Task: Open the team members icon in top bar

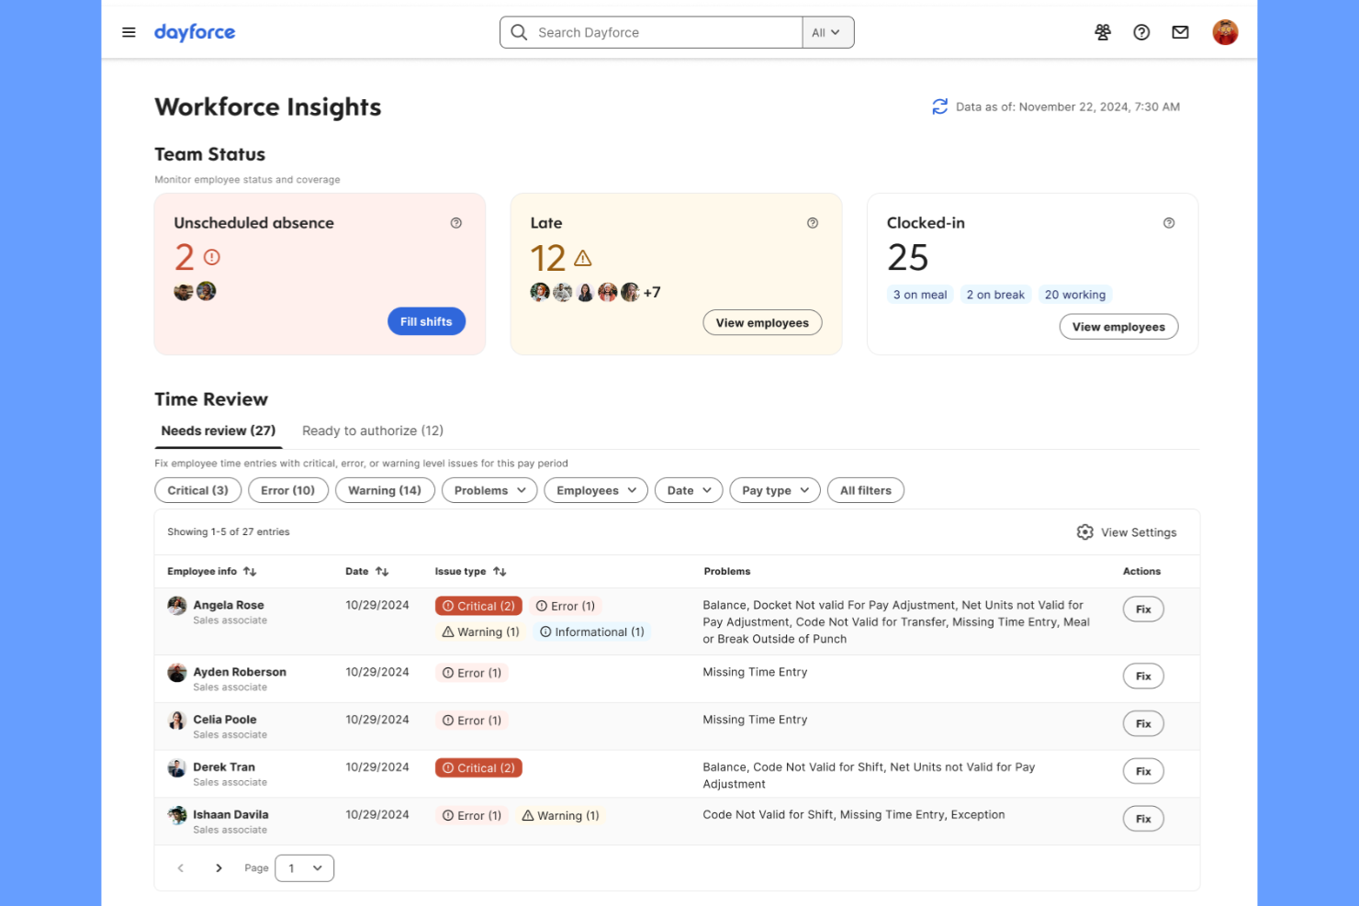Action: point(1102,32)
